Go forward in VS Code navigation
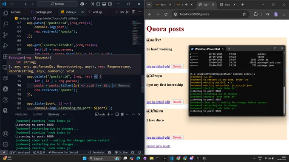Viewport: 289px width, 162px height. (x=32, y=4)
